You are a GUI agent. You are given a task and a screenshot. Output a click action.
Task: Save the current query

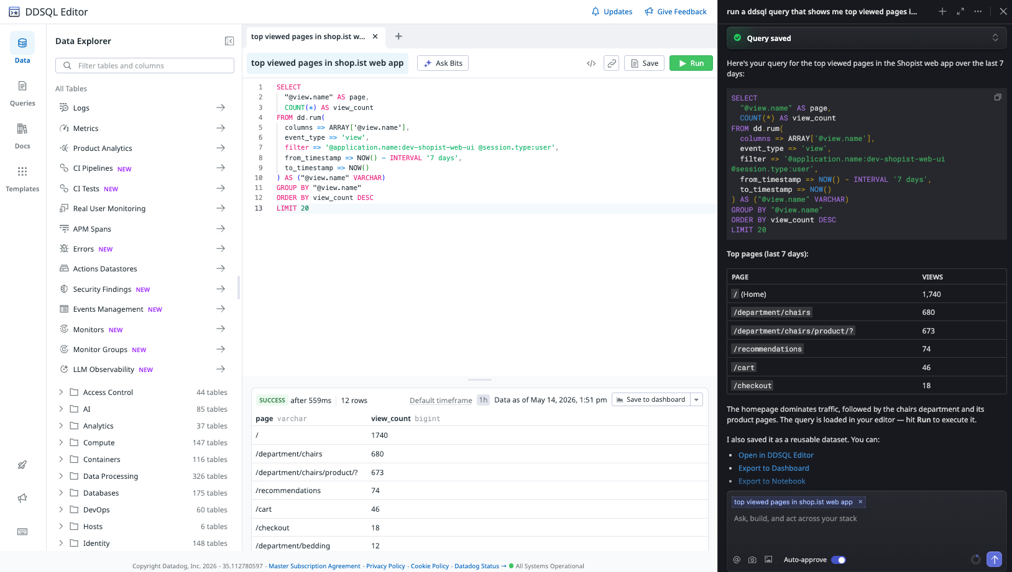coord(645,63)
